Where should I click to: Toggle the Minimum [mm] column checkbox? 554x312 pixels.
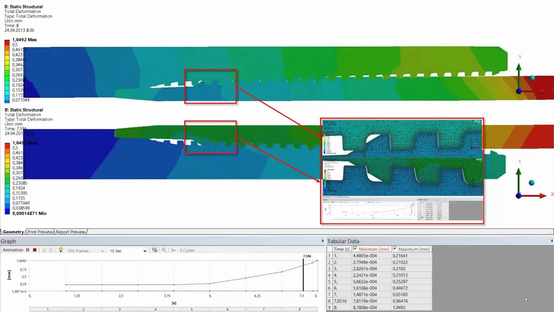tap(355, 249)
